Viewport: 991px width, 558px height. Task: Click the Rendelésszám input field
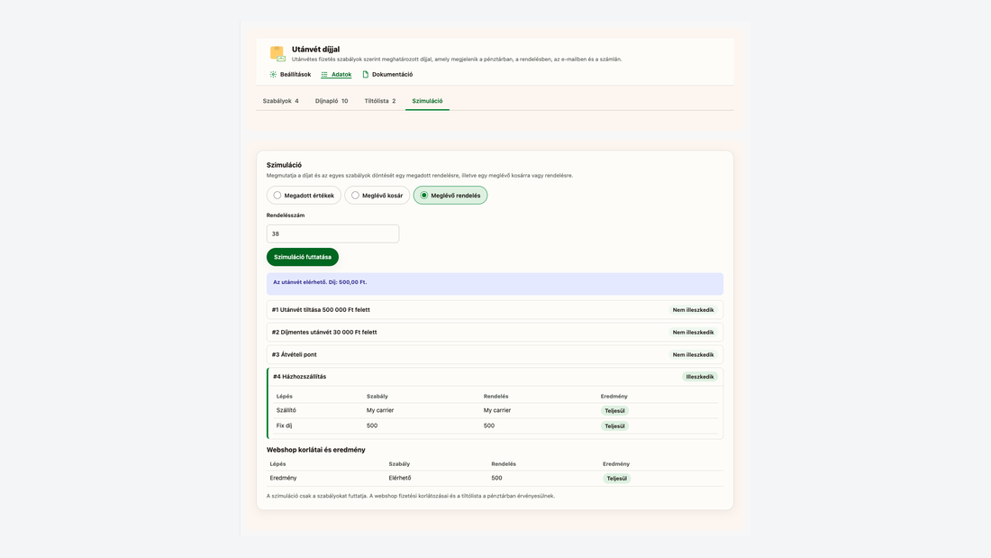(x=333, y=234)
